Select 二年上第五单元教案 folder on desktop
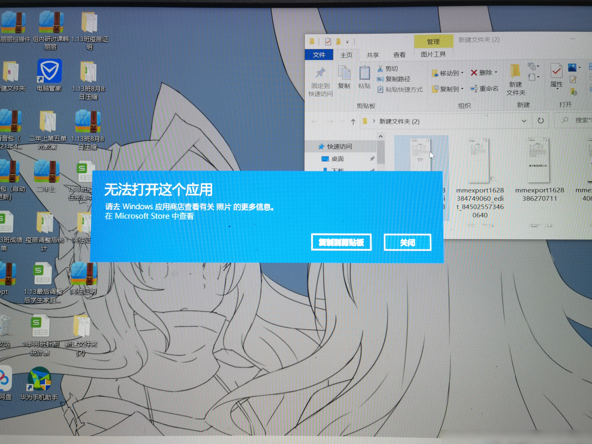Viewport: 592px width, 444px height. tap(48, 130)
